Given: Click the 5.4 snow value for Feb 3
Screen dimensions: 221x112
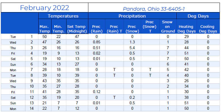Looking at the screenshot, I should coord(132,48).
